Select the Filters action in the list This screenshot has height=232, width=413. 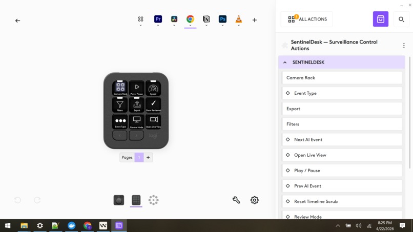(x=342, y=124)
